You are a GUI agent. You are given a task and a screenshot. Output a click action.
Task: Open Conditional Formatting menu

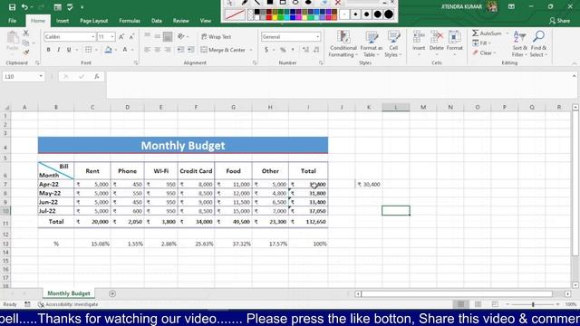[x=343, y=43]
